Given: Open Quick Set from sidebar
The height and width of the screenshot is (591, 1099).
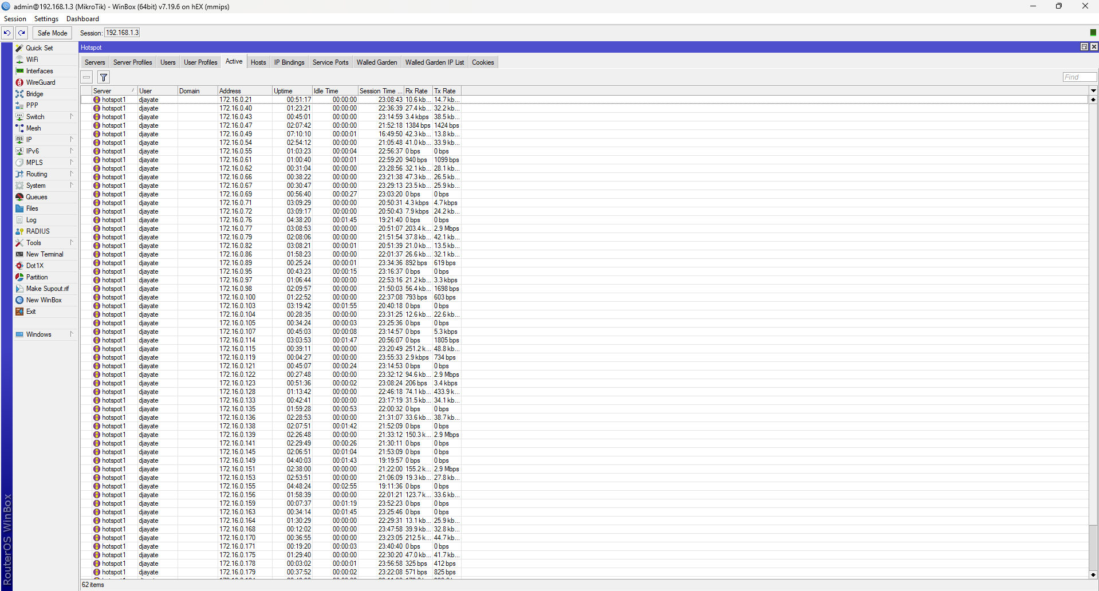Looking at the screenshot, I should pos(39,48).
